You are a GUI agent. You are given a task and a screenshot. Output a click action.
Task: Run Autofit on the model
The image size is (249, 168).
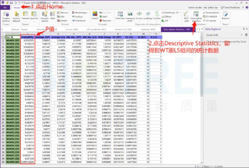[x=95, y=16]
